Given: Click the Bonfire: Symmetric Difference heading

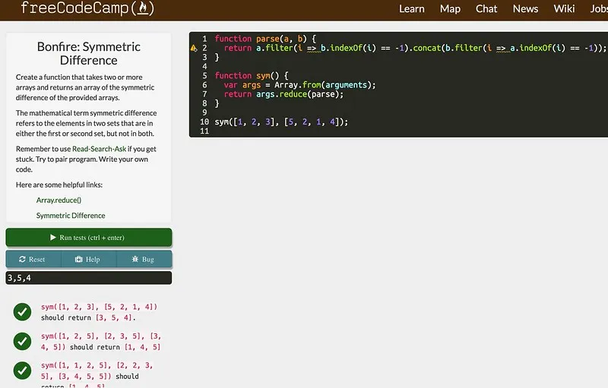Looking at the screenshot, I should pos(89,53).
